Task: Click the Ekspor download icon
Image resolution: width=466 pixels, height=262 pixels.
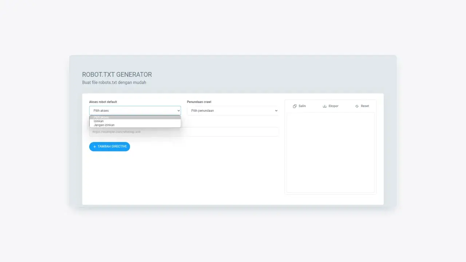Action: pyautogui.click(x=325, y=106)
